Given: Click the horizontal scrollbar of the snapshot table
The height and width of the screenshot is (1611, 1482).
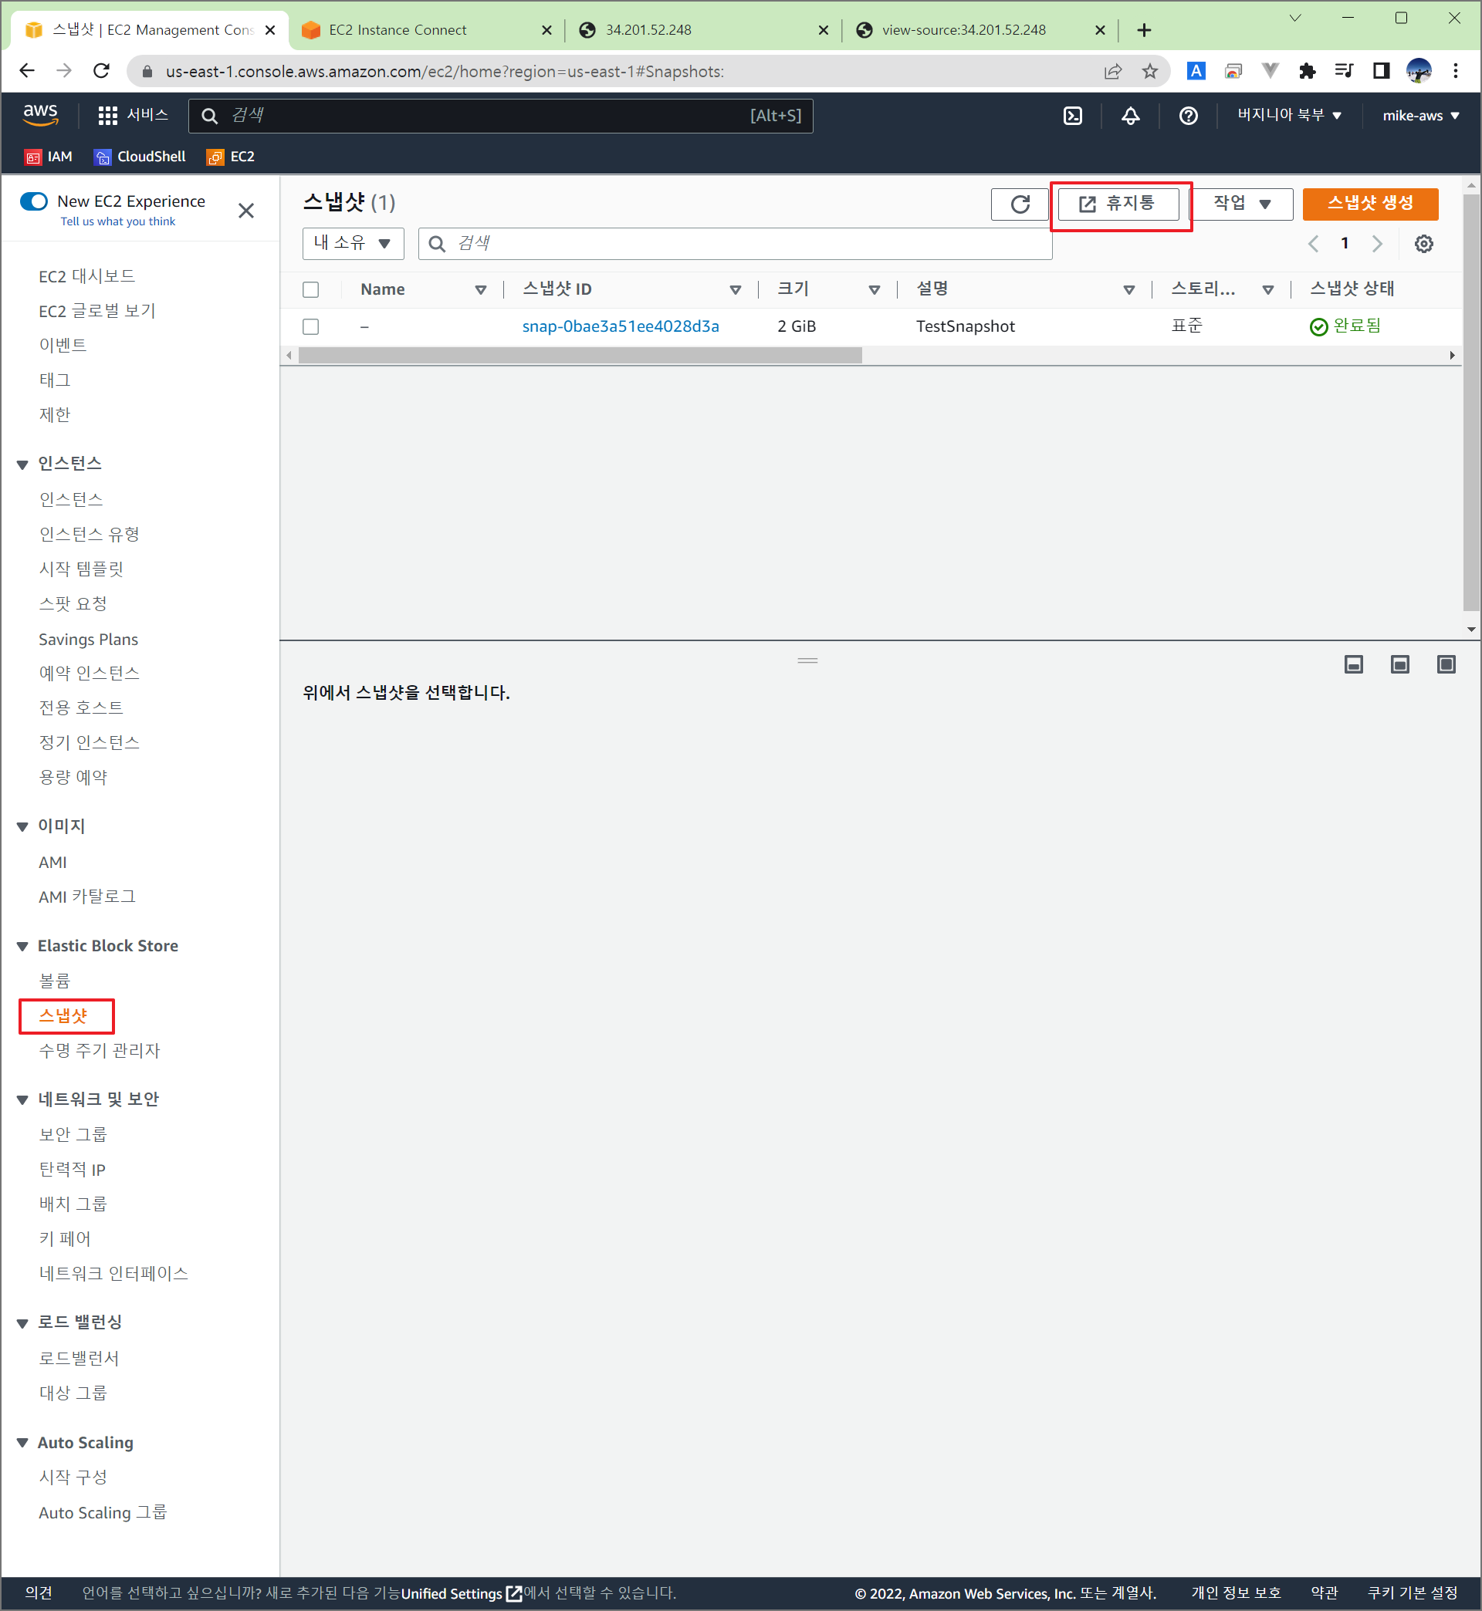Looking at the screenshot, I should [579, 355].
